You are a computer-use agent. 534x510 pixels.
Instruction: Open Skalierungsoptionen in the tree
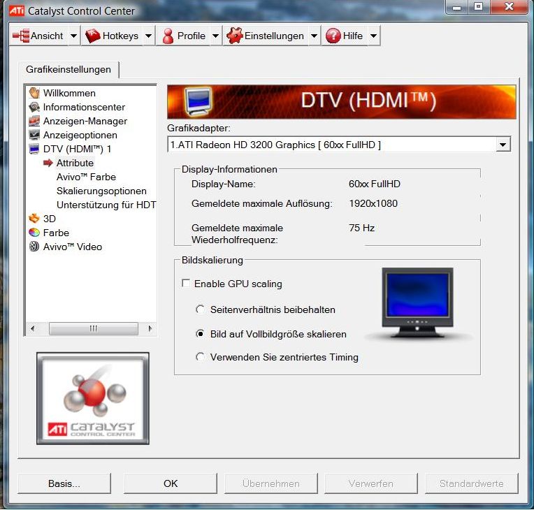tap(101, 191)
